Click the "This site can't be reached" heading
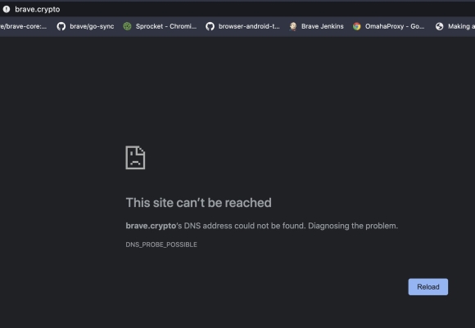The width and height of the screenshot is (475, 328). [x=198, y=203]
